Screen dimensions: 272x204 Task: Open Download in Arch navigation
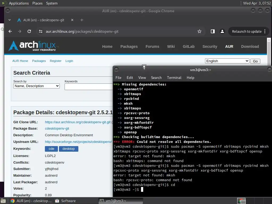[250, 46]
